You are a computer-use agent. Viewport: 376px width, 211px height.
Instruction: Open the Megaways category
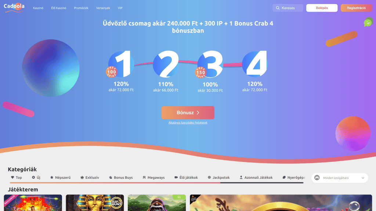pos(153,178)
